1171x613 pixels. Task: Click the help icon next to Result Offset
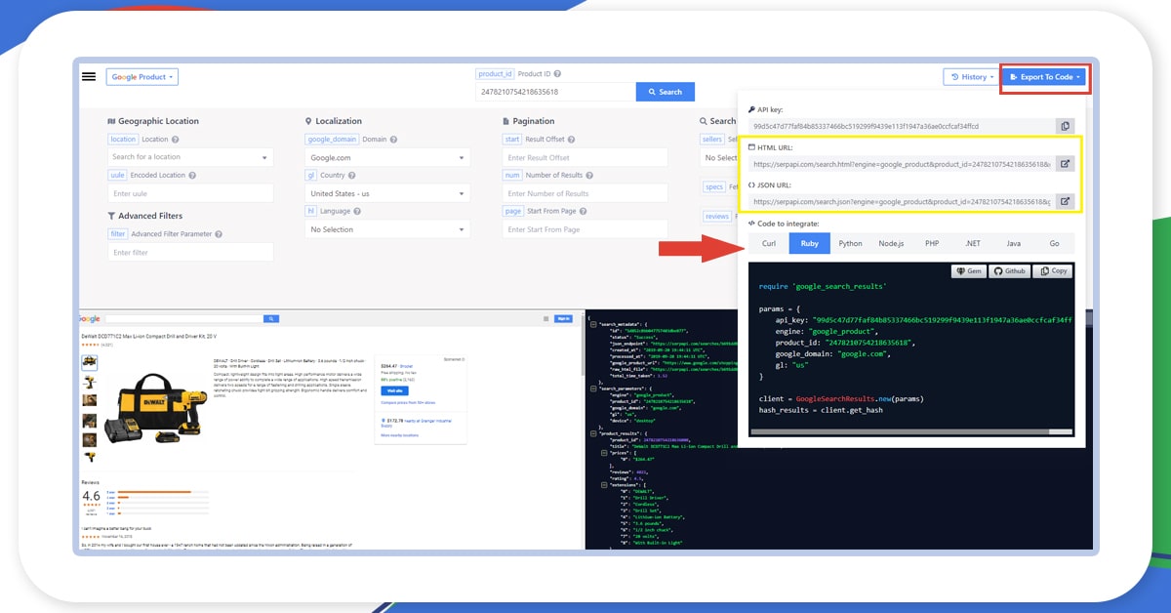pos(573,140)
